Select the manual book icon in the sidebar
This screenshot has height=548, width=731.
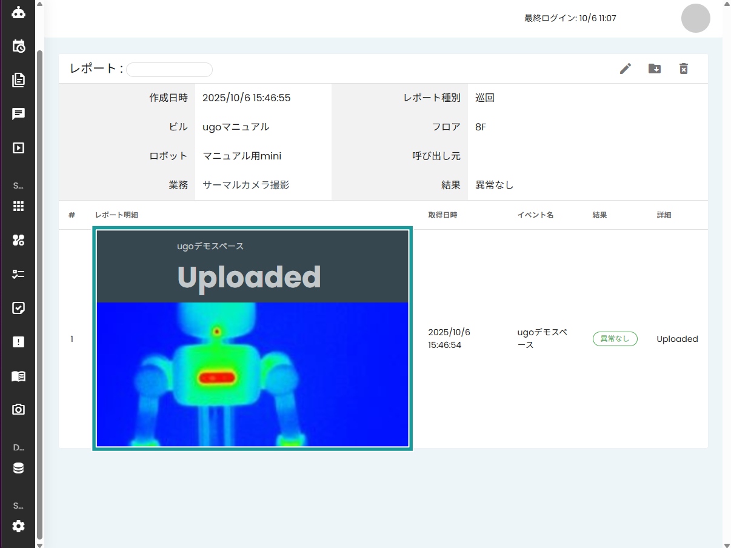coord(18,376)
